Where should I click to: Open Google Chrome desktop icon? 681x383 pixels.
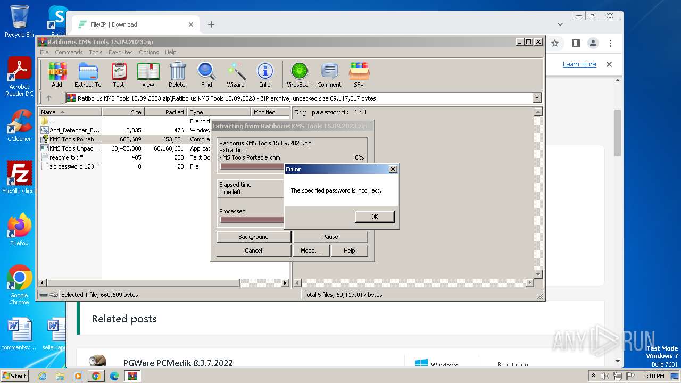(x=19, y=285)
